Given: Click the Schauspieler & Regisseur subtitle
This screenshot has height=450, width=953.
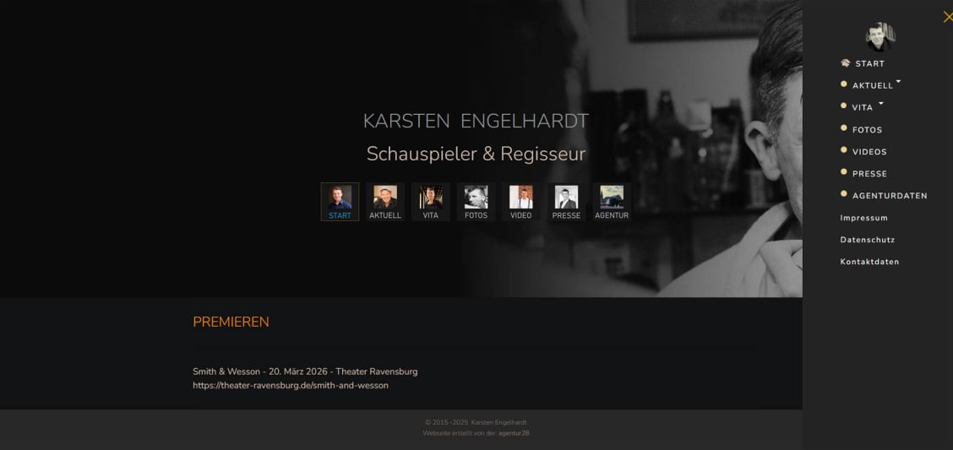Looking at the screenshot, I should (476, 155).
